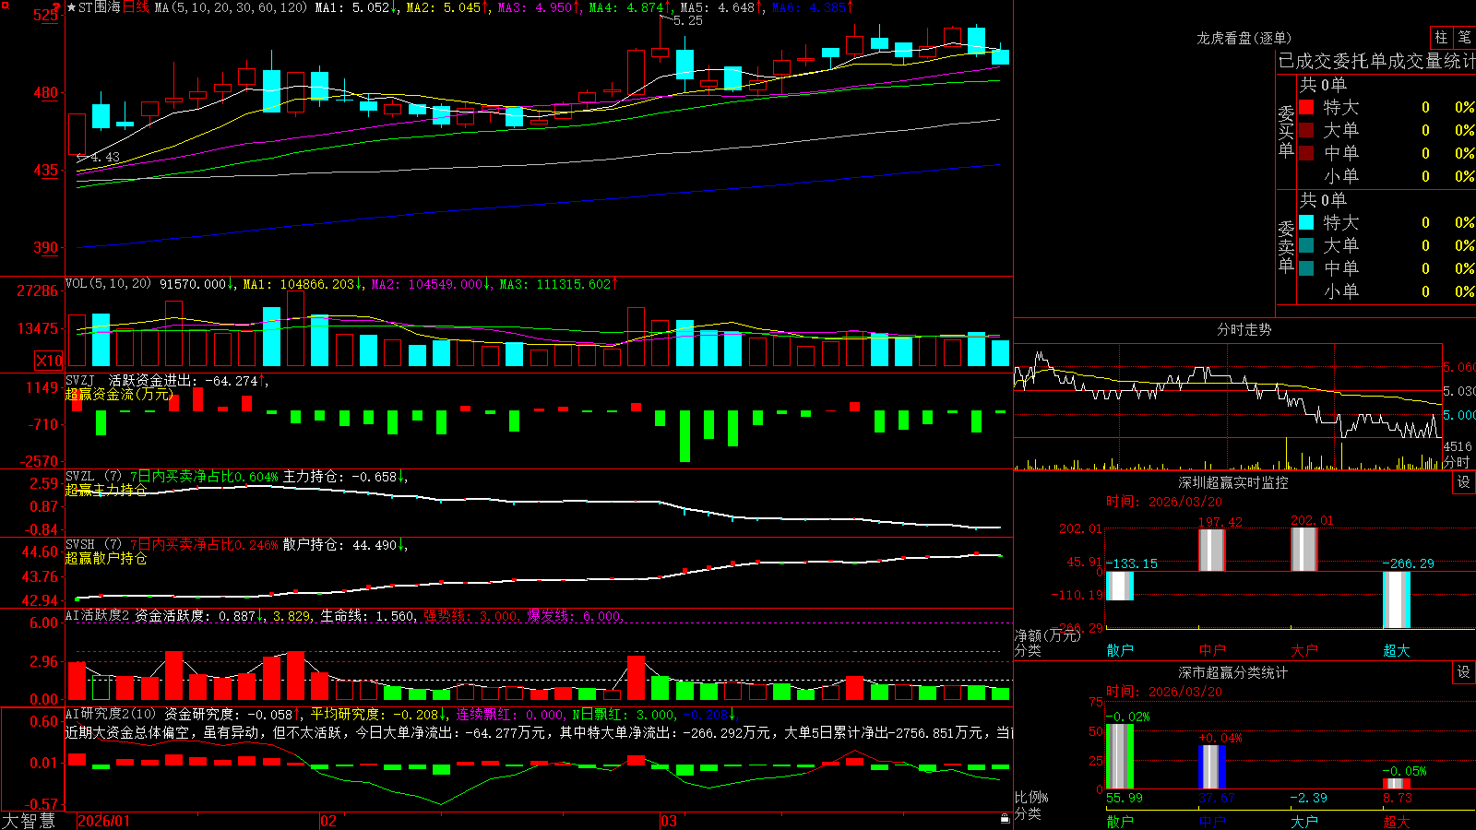Click the 大智慧 label at bottom-left
Viewport: 1476px width, 830px height.
[x=29, y=821]
